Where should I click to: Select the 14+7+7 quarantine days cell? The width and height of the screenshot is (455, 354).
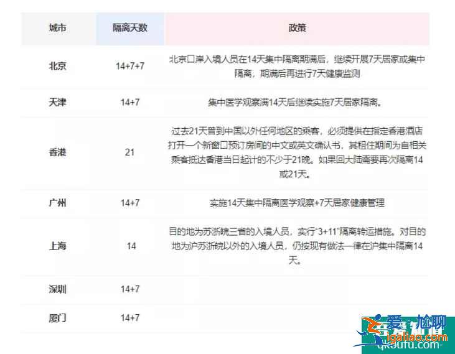(x=130, y=66)
